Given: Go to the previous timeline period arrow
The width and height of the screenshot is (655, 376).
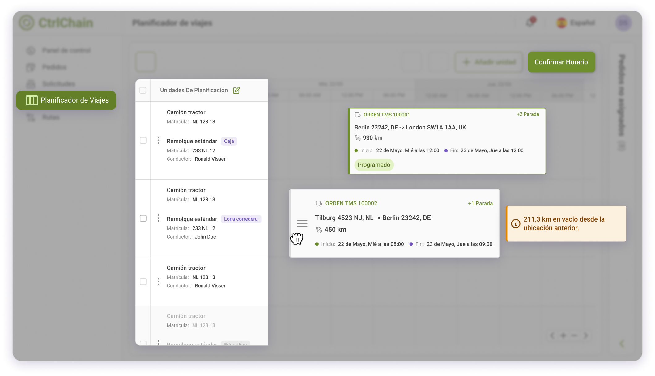Looking at the screenshot, I should tap(552, 336).
